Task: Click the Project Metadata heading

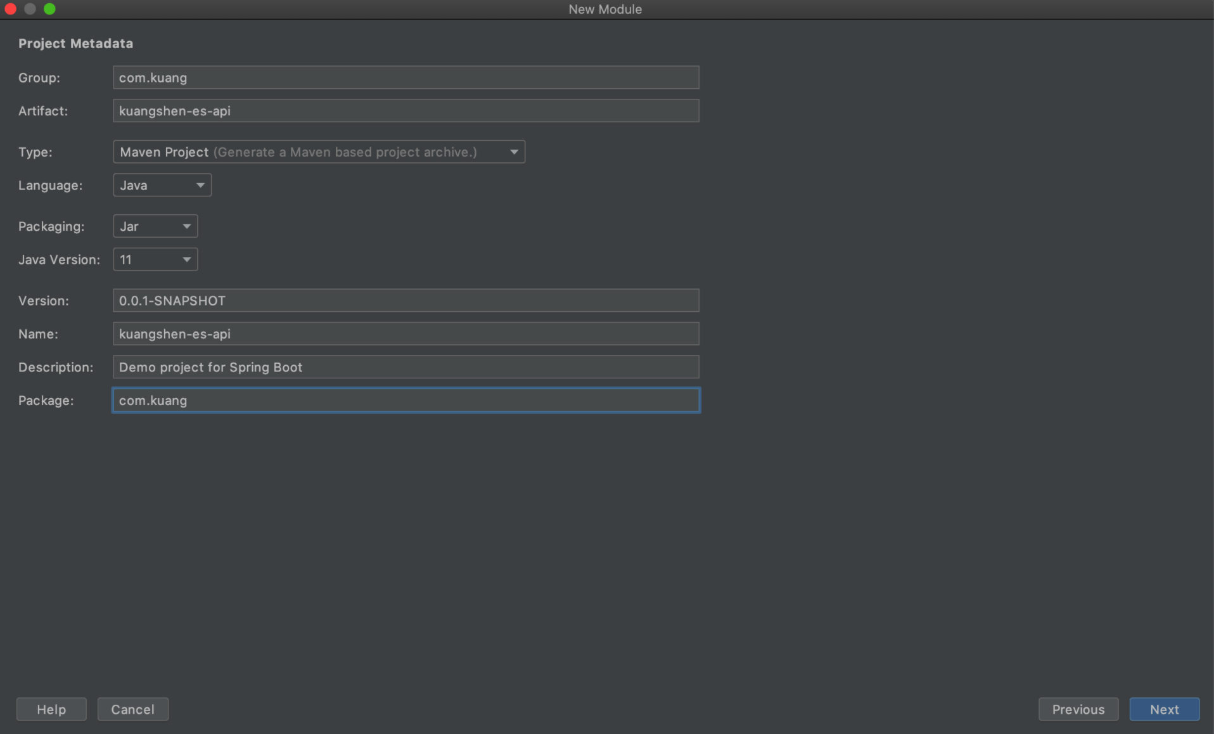Action: pyautogui.click(x=75, y=43)
